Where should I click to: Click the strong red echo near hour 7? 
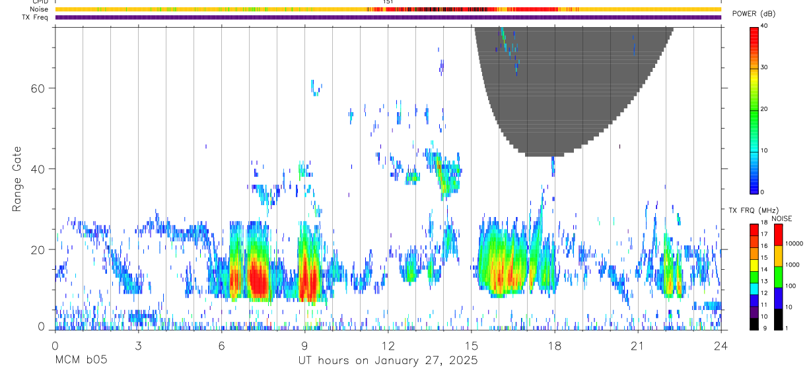pos(258,280)
